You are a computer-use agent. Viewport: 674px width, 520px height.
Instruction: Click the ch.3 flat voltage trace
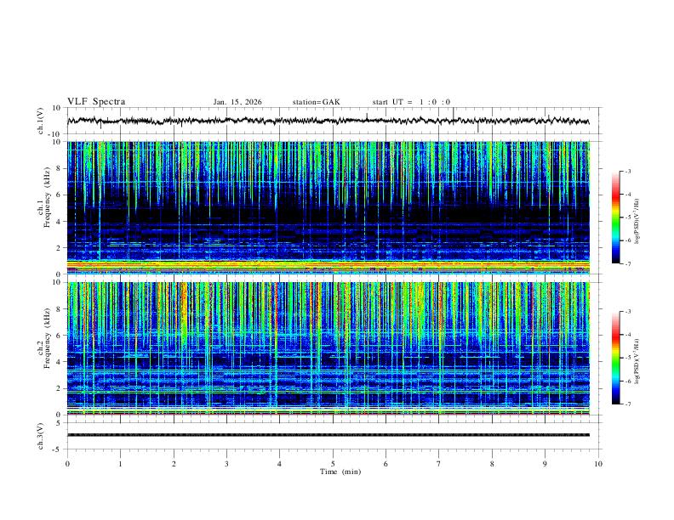pyautogui.click(x=328, y=435)
